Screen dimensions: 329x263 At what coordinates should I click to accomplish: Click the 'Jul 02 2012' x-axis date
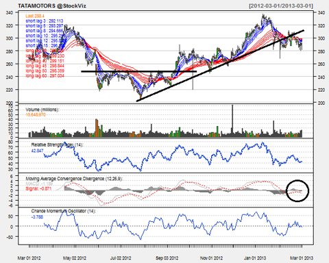(121, 258)
